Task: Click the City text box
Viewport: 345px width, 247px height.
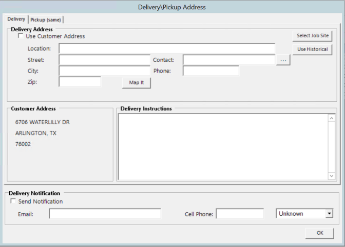Action: click(x=104, y=71)
